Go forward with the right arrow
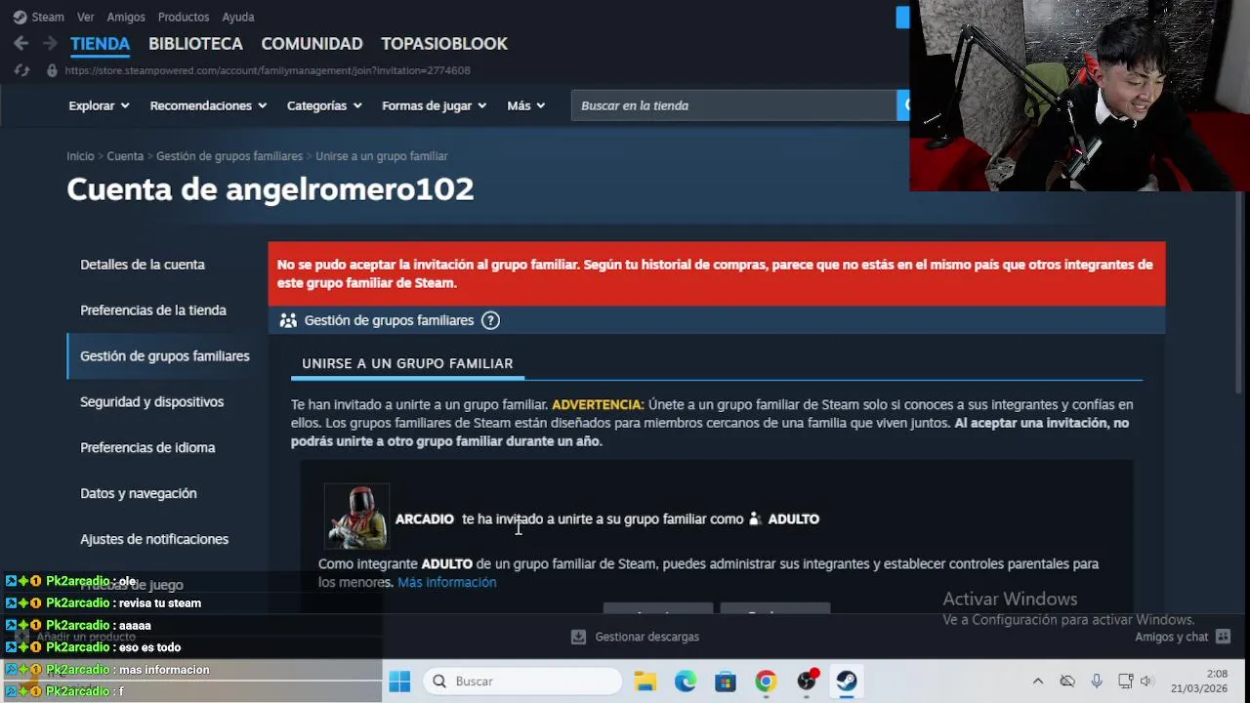Viewport: 1250px width, 703px height. [49, 43]
